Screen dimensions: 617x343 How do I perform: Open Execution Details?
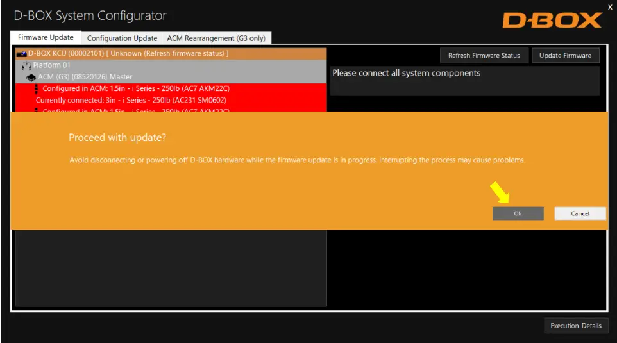576,326
